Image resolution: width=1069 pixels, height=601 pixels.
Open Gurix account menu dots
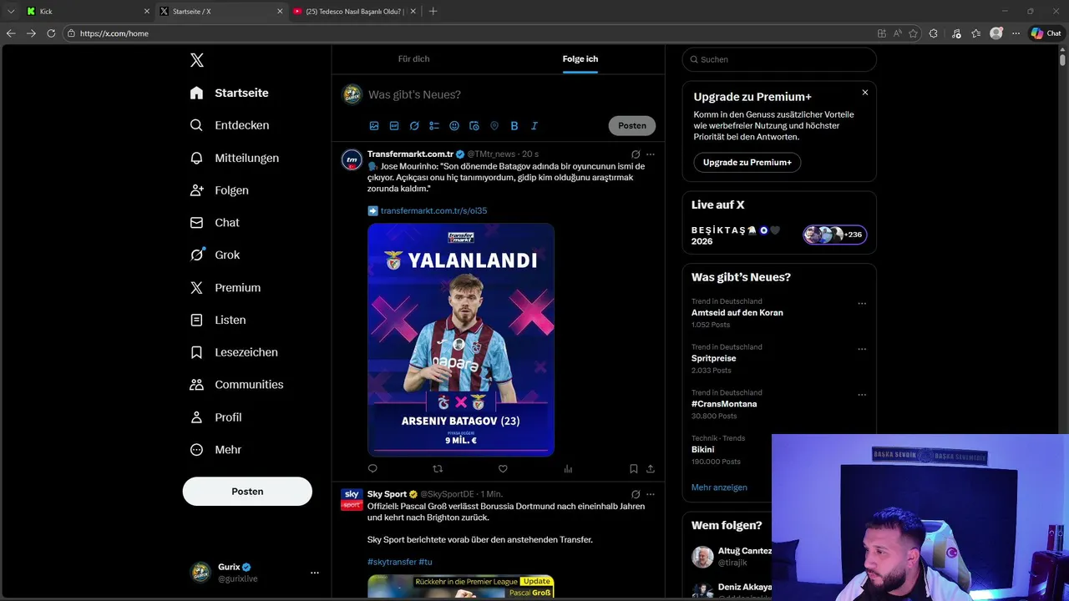click(x=315, y=573)
